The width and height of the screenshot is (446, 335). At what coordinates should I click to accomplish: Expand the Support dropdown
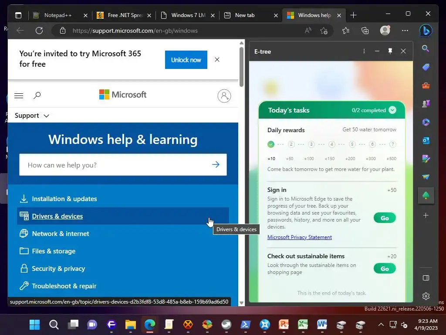32,116
